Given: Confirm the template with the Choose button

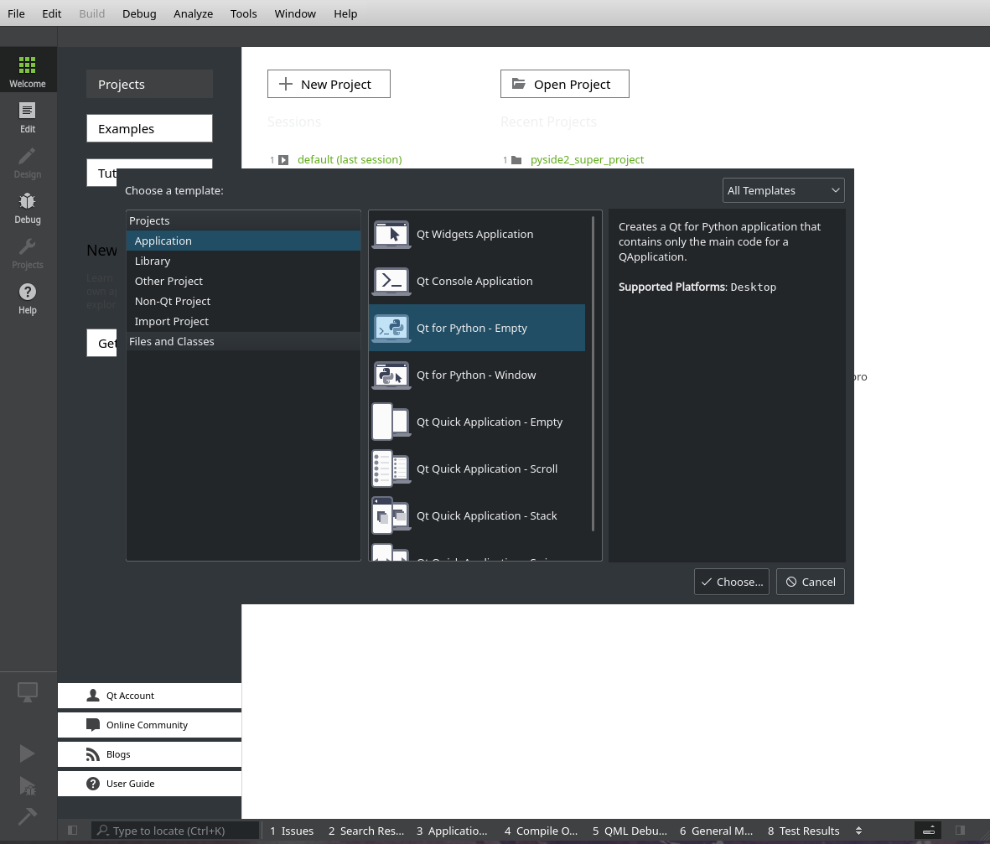Looking at the screenshot, I should (x=732, y=582).
